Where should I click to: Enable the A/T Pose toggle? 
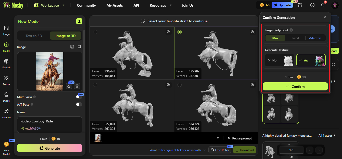[x=79, y=104]
